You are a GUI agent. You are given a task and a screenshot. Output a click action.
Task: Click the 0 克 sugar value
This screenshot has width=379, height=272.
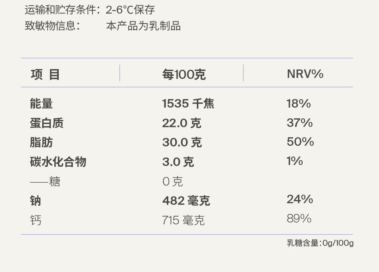coord(172,181)
